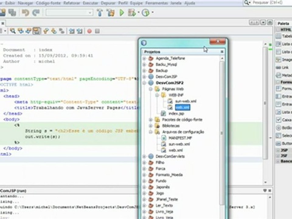This screenshot has width=292, height=219.
Task: Insert Tabela from HTML palette
Action: coord(284,36)
